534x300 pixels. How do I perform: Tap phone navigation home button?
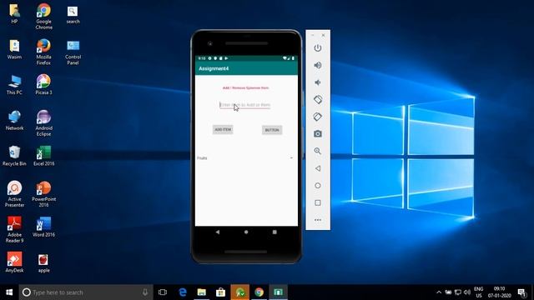(246, 232)
